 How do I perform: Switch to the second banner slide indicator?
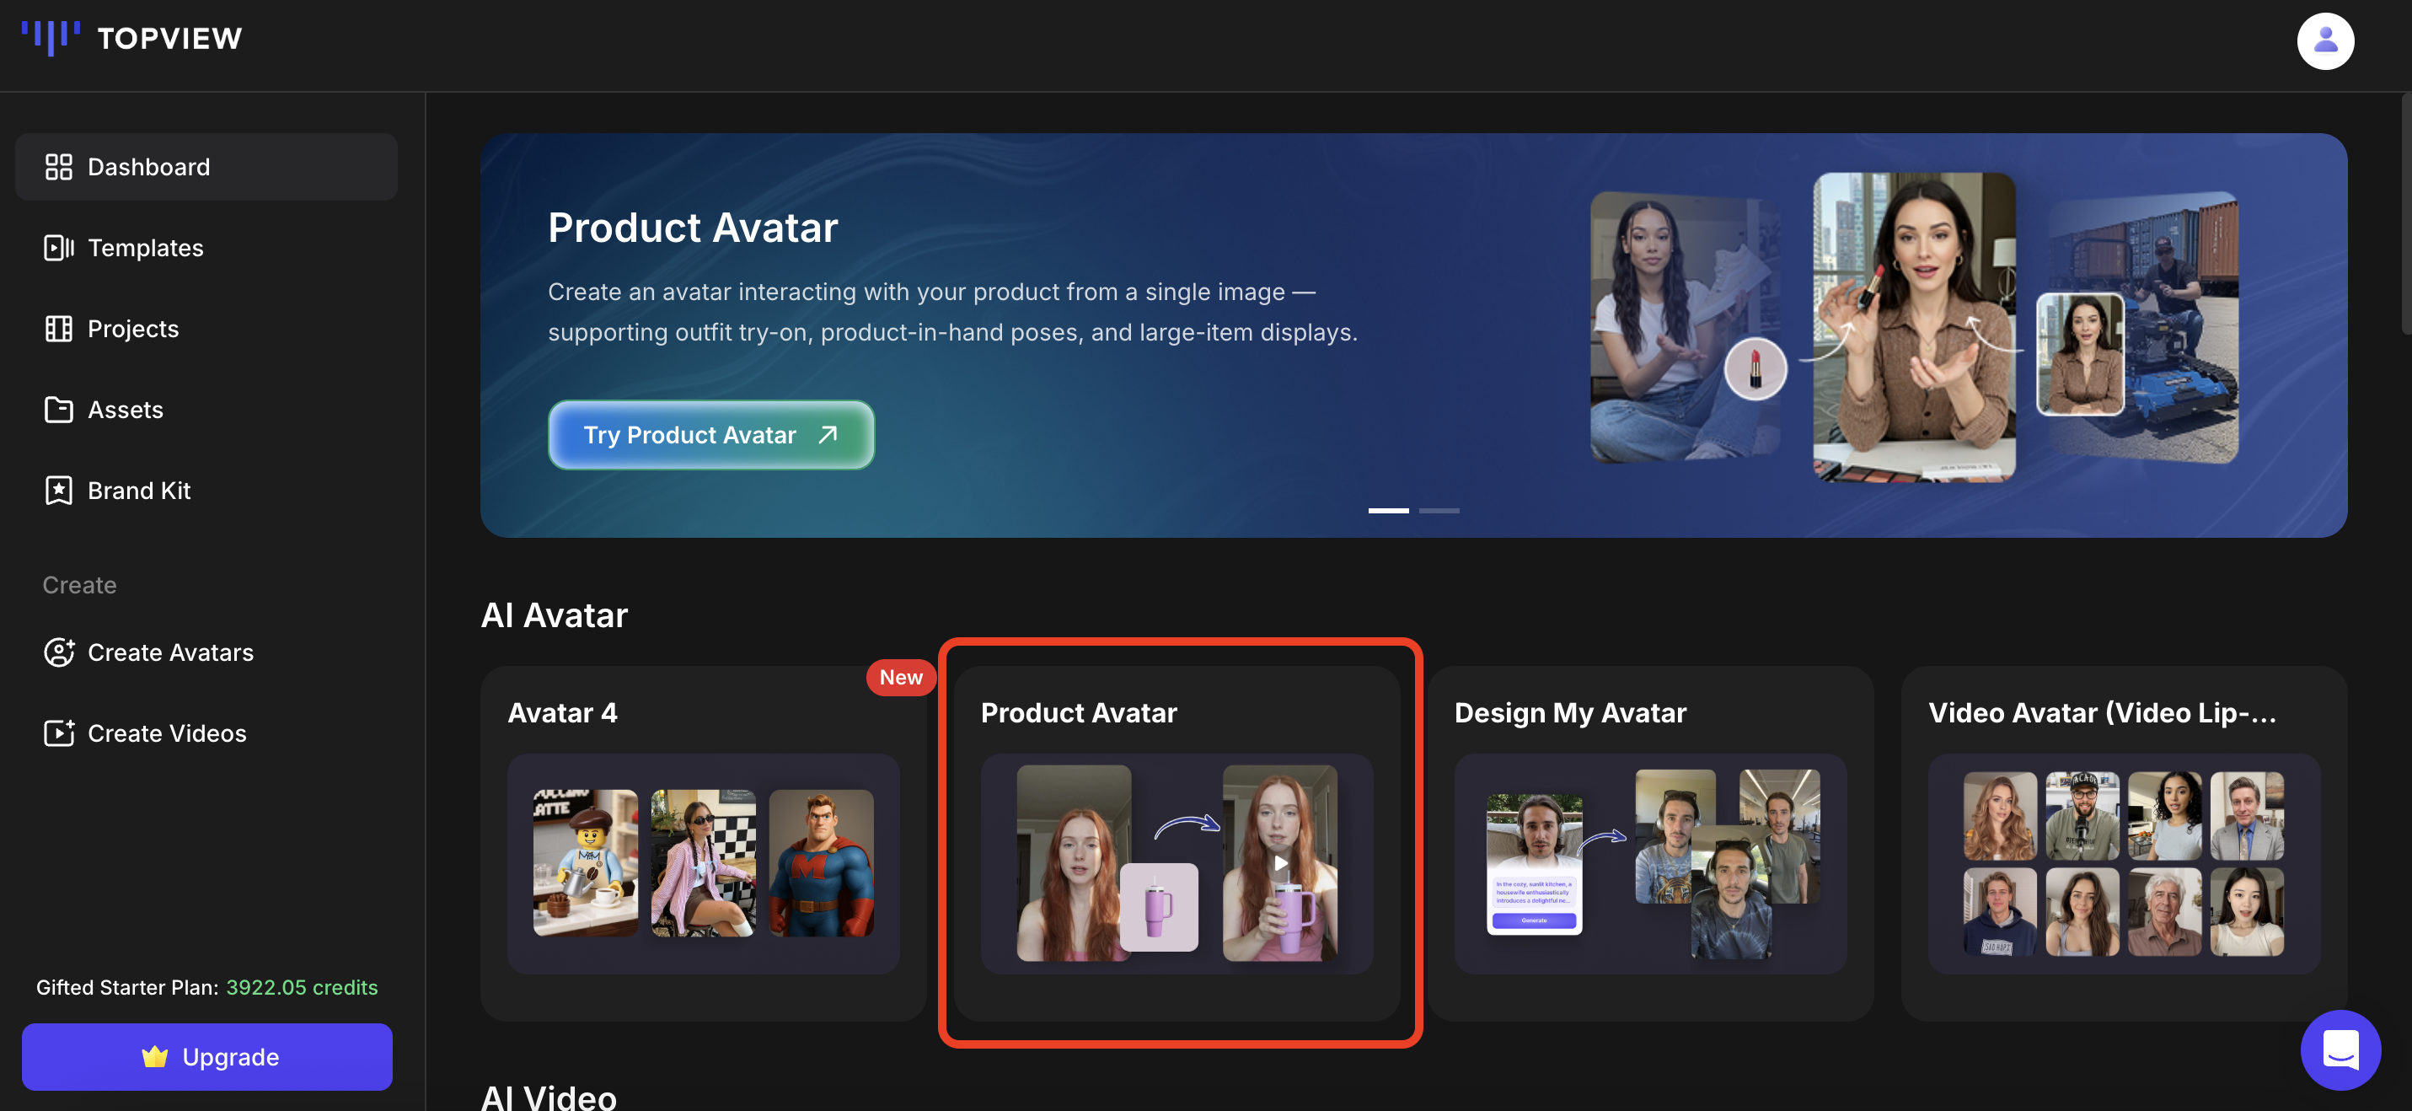click(1439, 511)
